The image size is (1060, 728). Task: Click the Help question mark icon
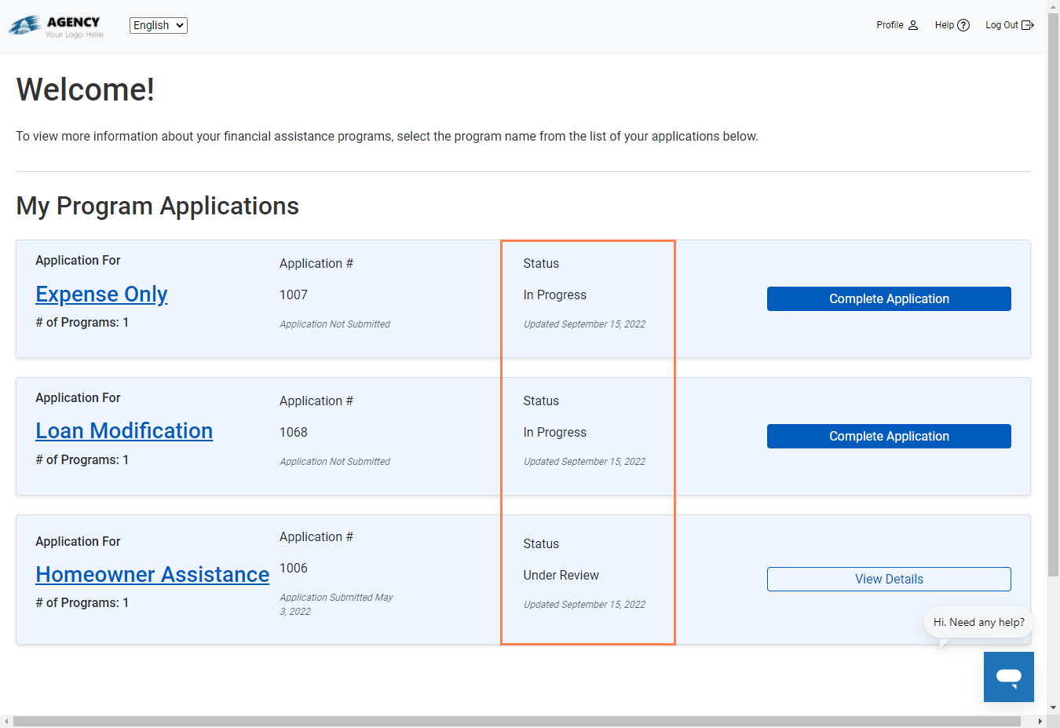(x=963, y=25)
